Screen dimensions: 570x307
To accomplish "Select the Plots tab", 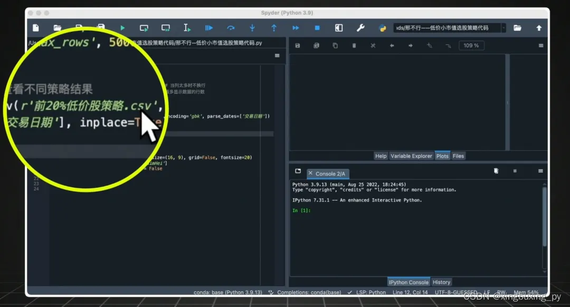I will (x=442, y=156).
